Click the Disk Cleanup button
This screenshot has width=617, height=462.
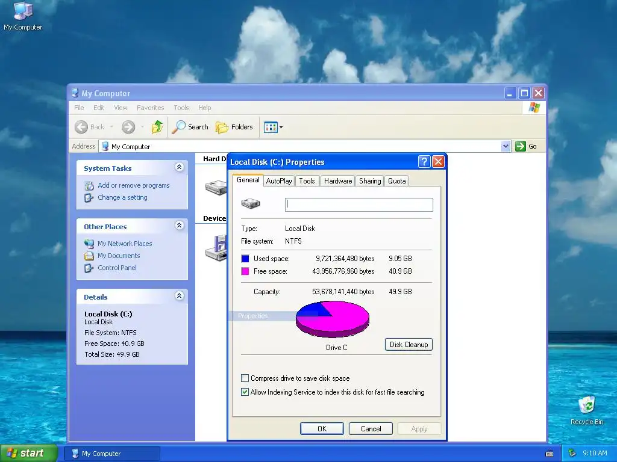click(x=409, y=345)
